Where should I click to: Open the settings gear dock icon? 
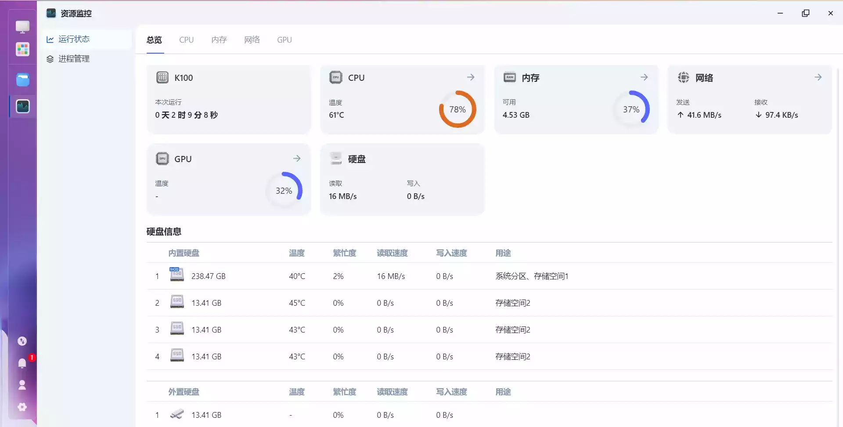pos(22,407)
